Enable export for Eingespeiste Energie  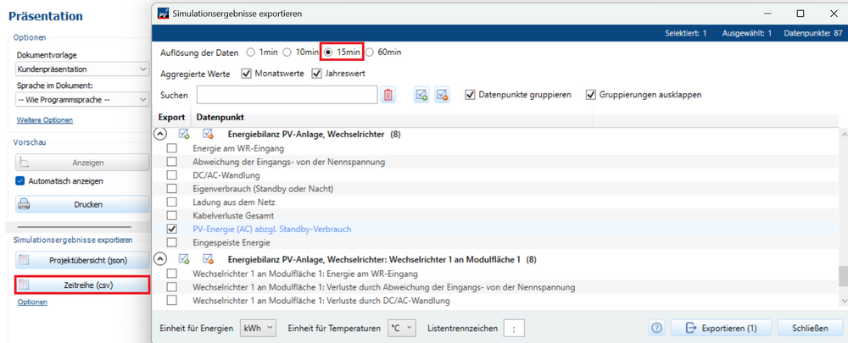(172, 243)
